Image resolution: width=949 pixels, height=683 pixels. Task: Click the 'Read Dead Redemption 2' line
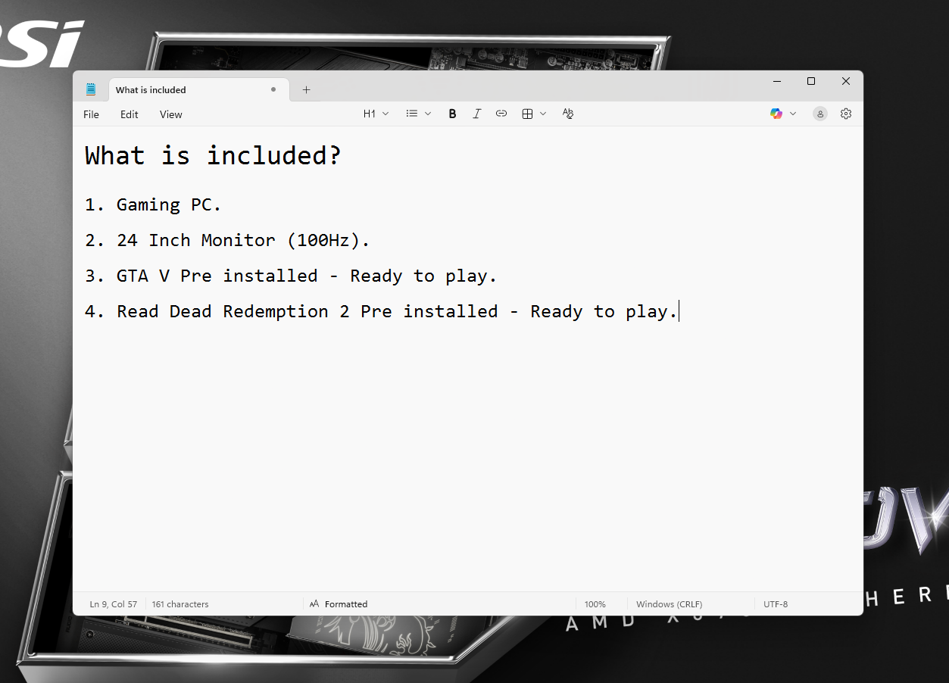coord(381,311)
